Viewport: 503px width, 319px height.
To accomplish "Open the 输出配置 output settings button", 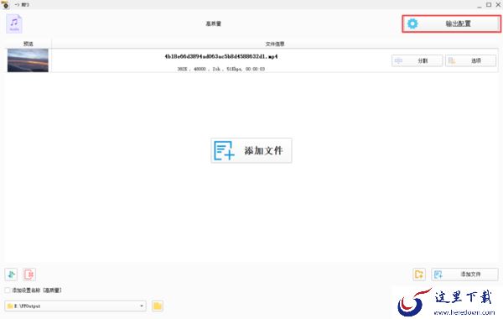I will [x=451, y=24].
